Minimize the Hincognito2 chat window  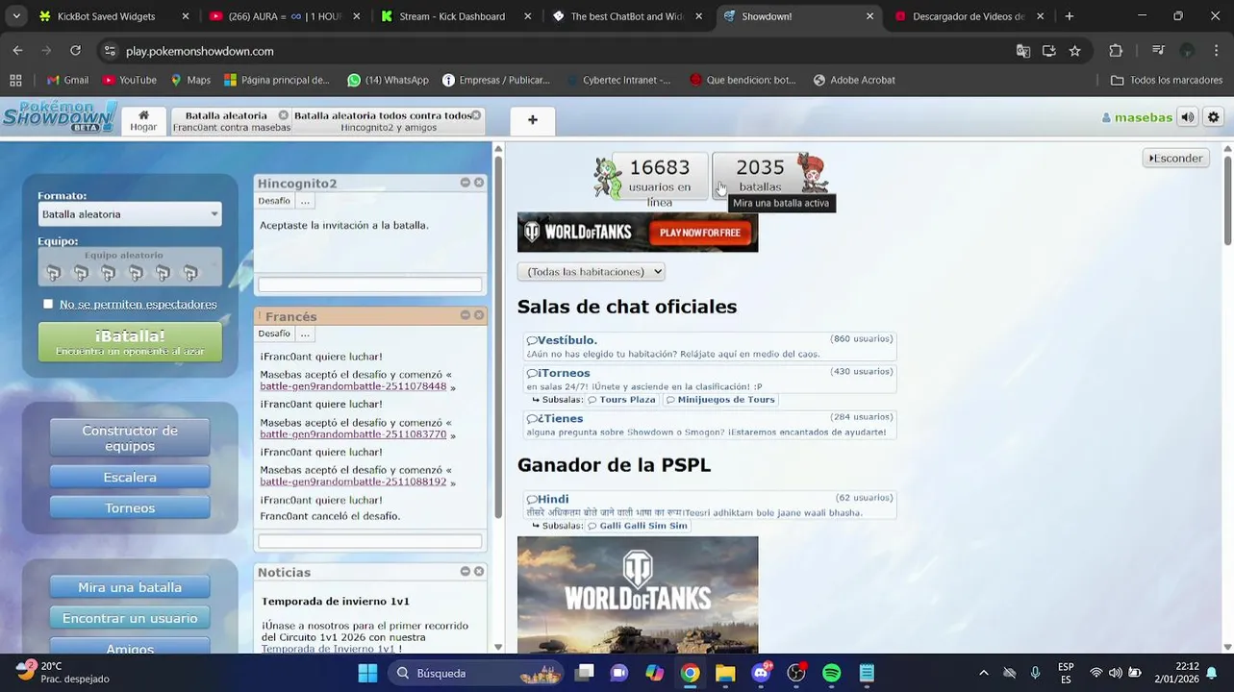tap(466, 183)
